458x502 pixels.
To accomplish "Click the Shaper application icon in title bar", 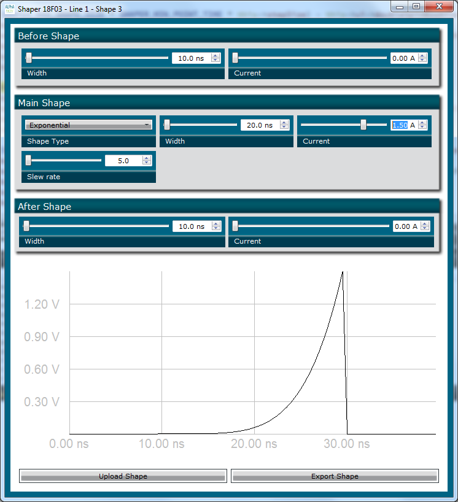I will coord(9,9).
